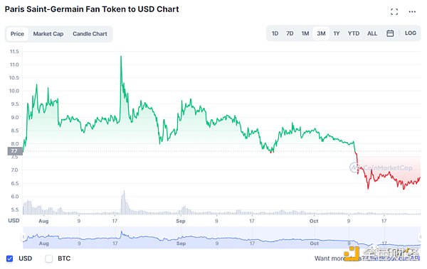Tick the USD currency checkbox

(9, 258)
